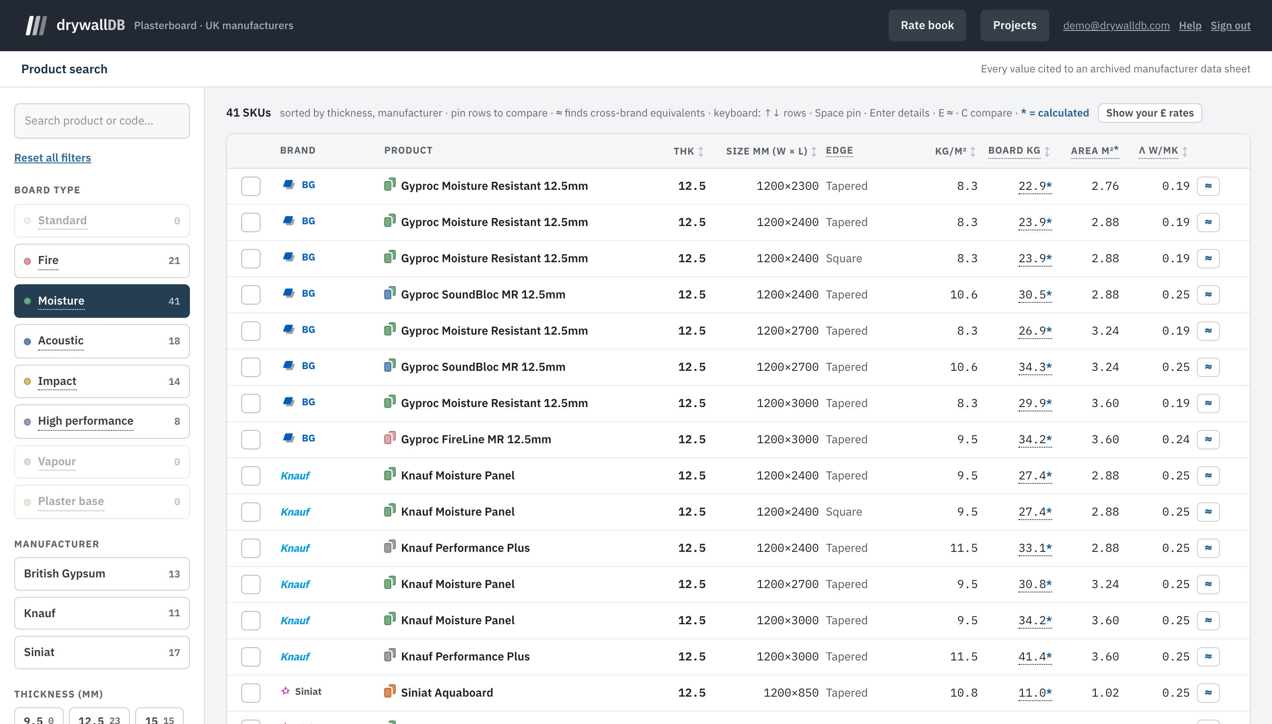
Task: Select the Fire board type filter
Action: (x=102, y=260)
